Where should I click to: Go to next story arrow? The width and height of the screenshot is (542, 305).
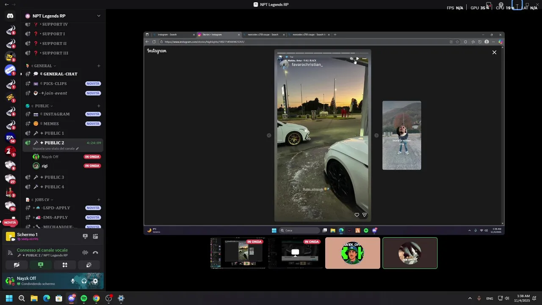point(376,136)
